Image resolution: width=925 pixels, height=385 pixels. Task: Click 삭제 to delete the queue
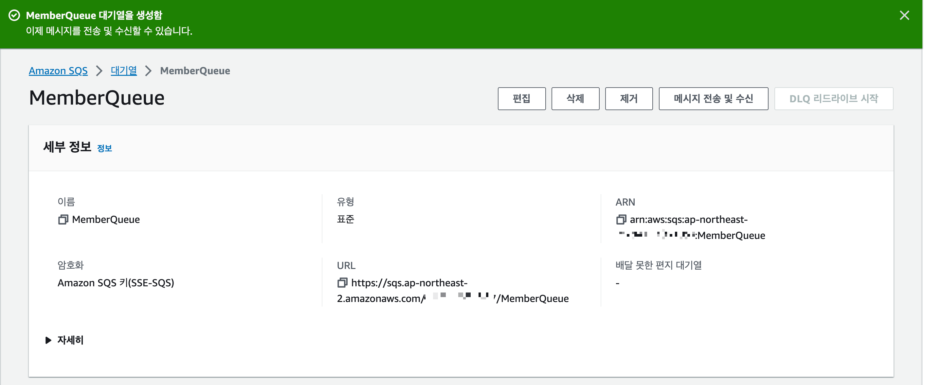(575, 99)
